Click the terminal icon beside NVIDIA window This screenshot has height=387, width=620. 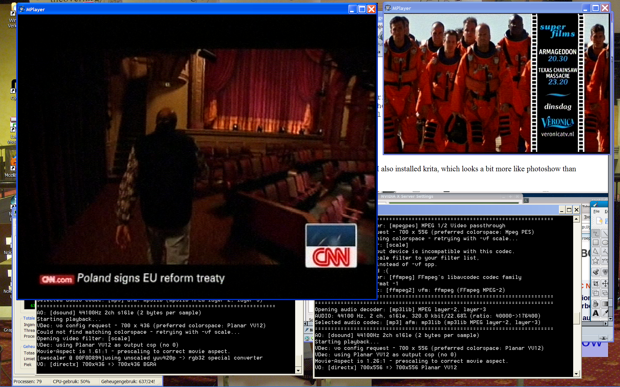[x=526, y=200]
